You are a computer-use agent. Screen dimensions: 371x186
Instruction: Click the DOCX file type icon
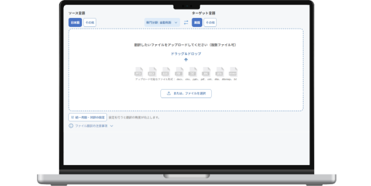click(x=152, y=72)
